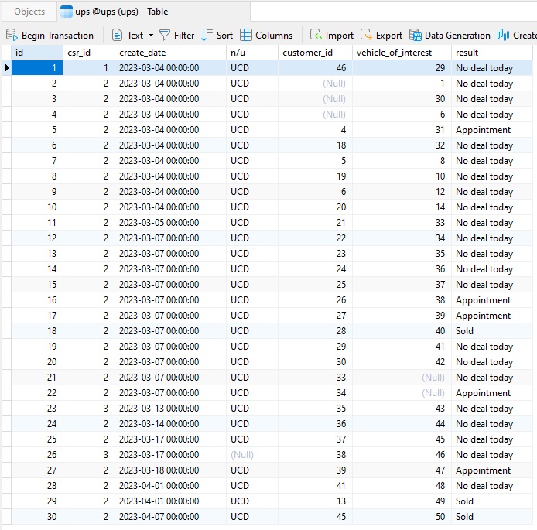Click the 2023-04-07 date cell in row 30

(159, 517)
